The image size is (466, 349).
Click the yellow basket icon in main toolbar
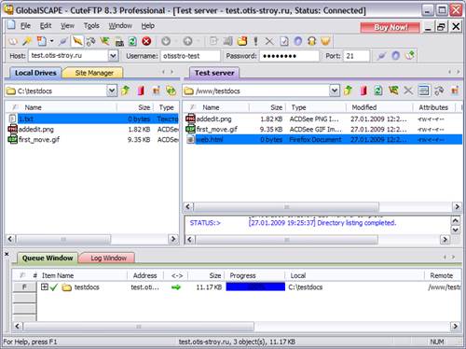pos(325,41)
